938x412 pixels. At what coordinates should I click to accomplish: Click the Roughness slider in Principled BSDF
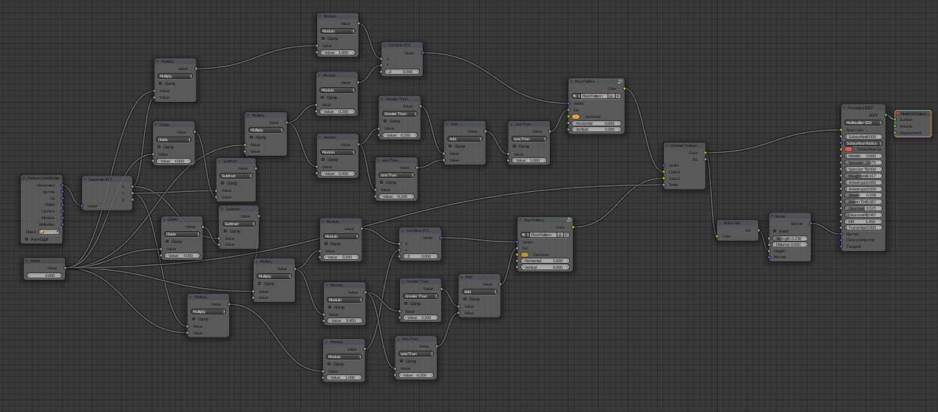click(863, 176)
